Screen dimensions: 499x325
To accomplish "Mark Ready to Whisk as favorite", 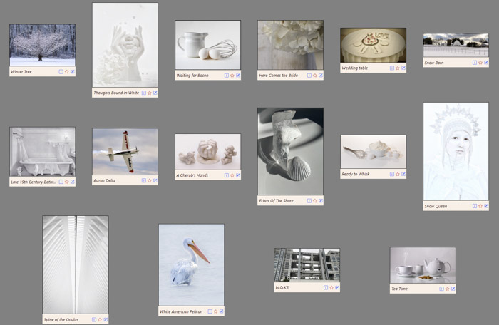I will tap(398, 174).
